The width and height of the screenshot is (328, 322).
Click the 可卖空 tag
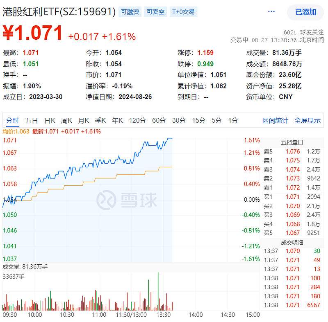pyautogui.click(x=155, y=12)
